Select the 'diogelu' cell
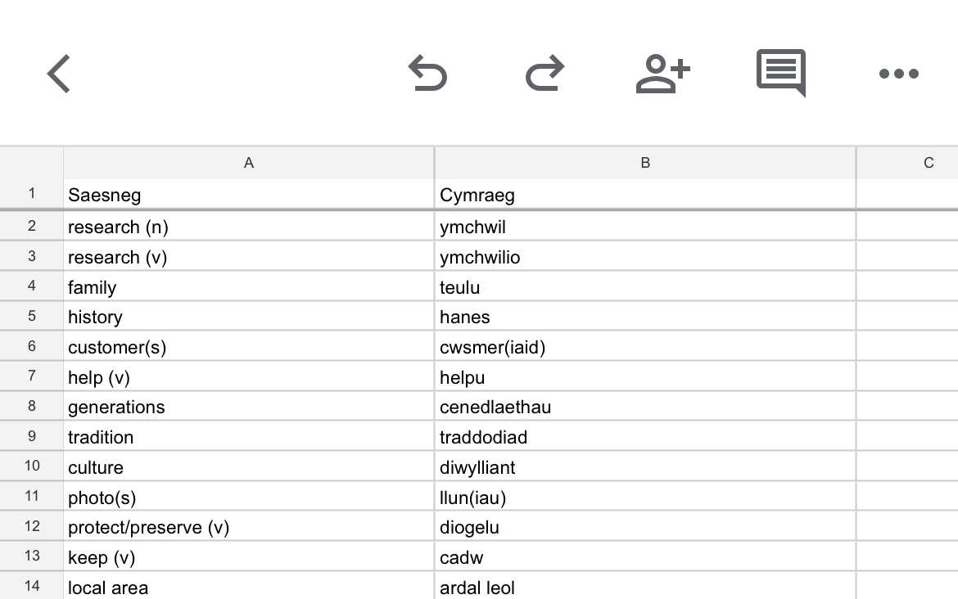958x599 pixels. (645, 526)
